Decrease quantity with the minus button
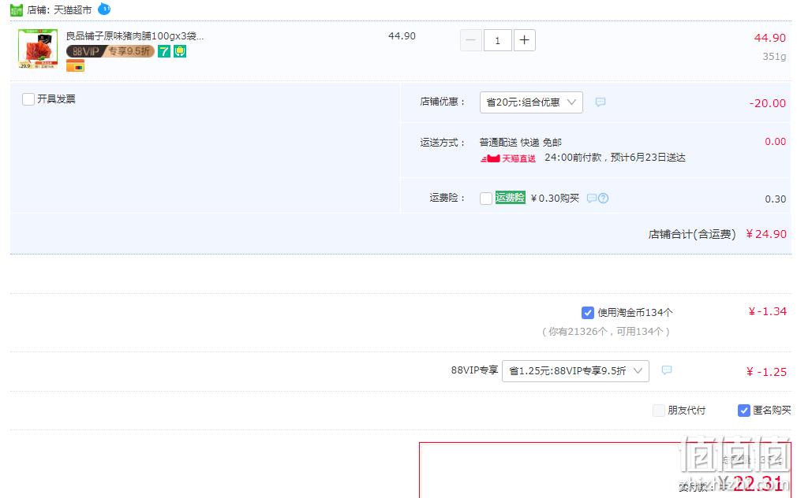 click(x=470, y=40)
